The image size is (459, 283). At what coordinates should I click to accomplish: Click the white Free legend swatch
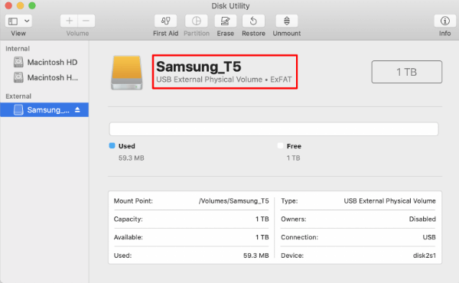[280, 145]
